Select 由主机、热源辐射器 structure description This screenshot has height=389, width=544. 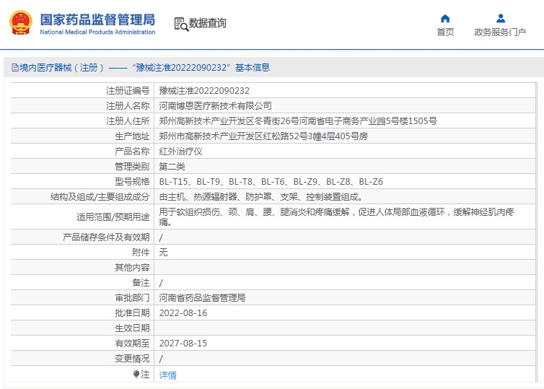(x=261, y=197)
